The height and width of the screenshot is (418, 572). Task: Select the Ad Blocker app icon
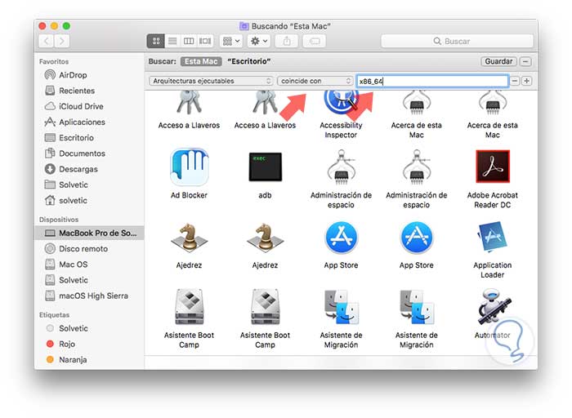(x=189, y=167)
